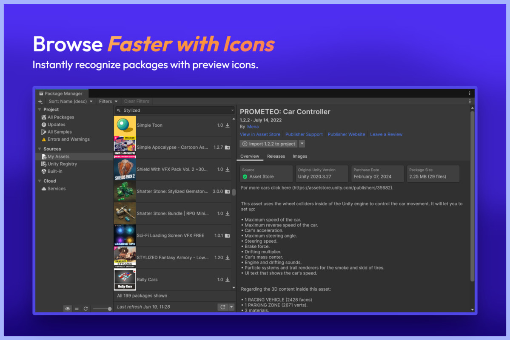
Task: Click the STYLIZED Fantasy Armory thumbnail
Action: (125, 258)
